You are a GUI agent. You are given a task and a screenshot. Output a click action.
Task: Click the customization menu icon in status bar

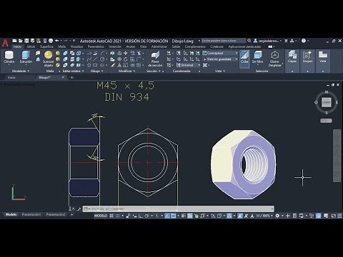339,216
